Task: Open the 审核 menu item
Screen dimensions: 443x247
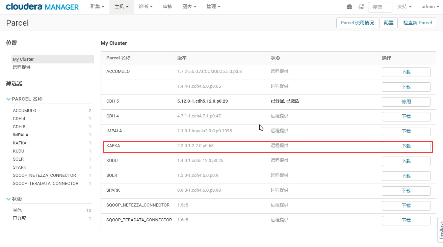Action: (x=167, y=7)
